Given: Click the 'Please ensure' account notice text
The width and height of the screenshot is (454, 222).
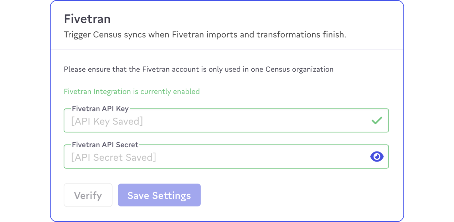Looking at the screenshot, I should 198,69.
